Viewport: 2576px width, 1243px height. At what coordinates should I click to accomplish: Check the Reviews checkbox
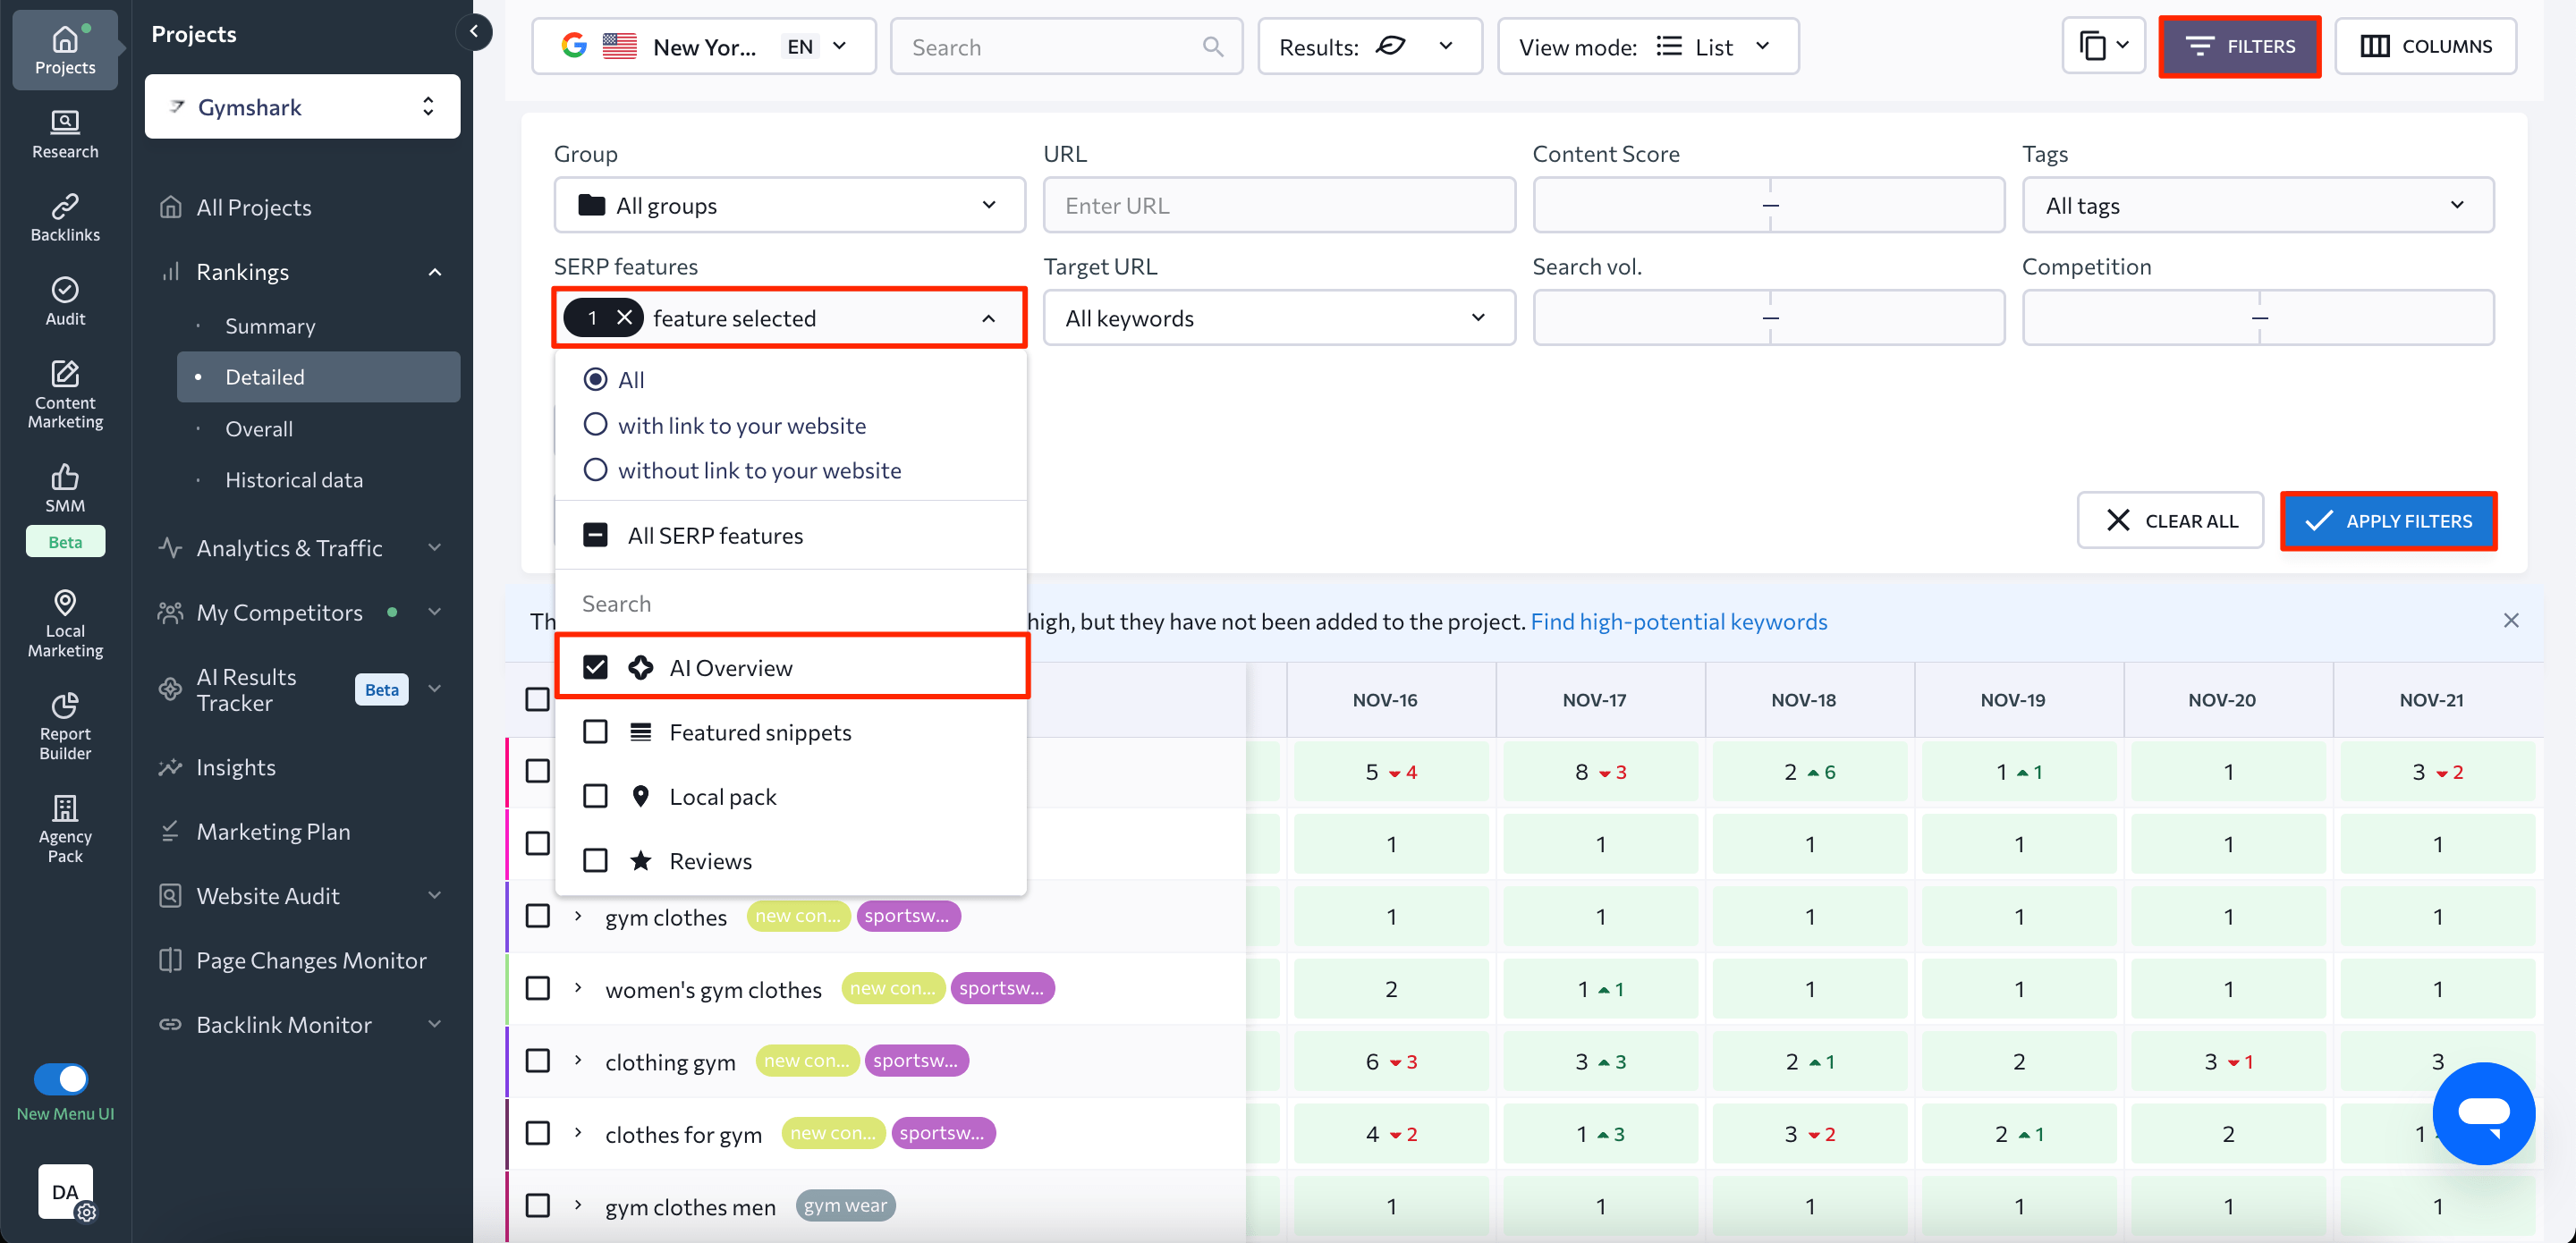coord(596,860)
